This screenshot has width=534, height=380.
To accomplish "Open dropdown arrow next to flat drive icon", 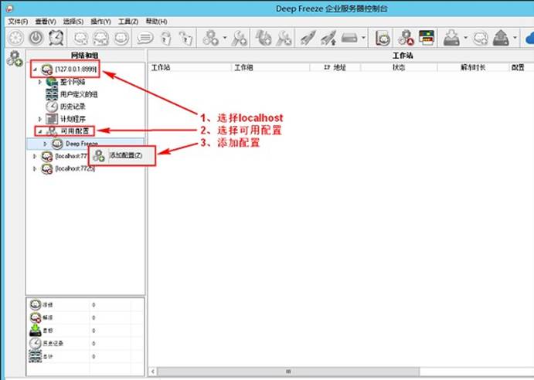I will click(363, 37).
